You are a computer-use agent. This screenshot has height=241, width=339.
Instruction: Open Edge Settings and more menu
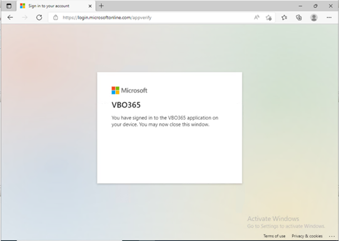coord(329,17)
